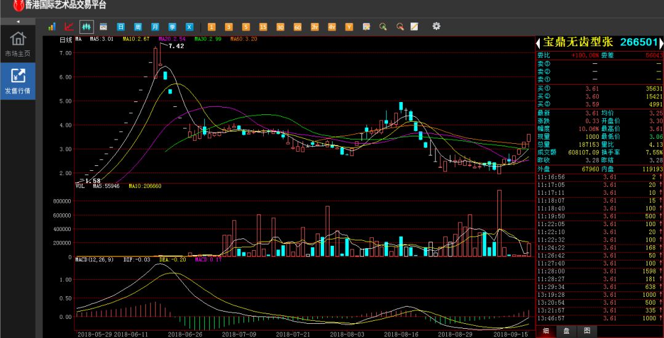The image size is (664, 338).
Task: Click the 香港国际艺术品交易平台 title logo
Action: click(60, 6)
